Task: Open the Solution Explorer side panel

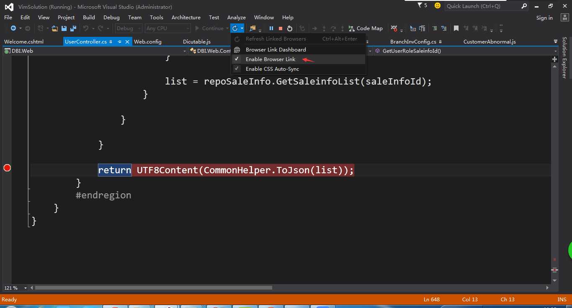Action: point(564,57)
